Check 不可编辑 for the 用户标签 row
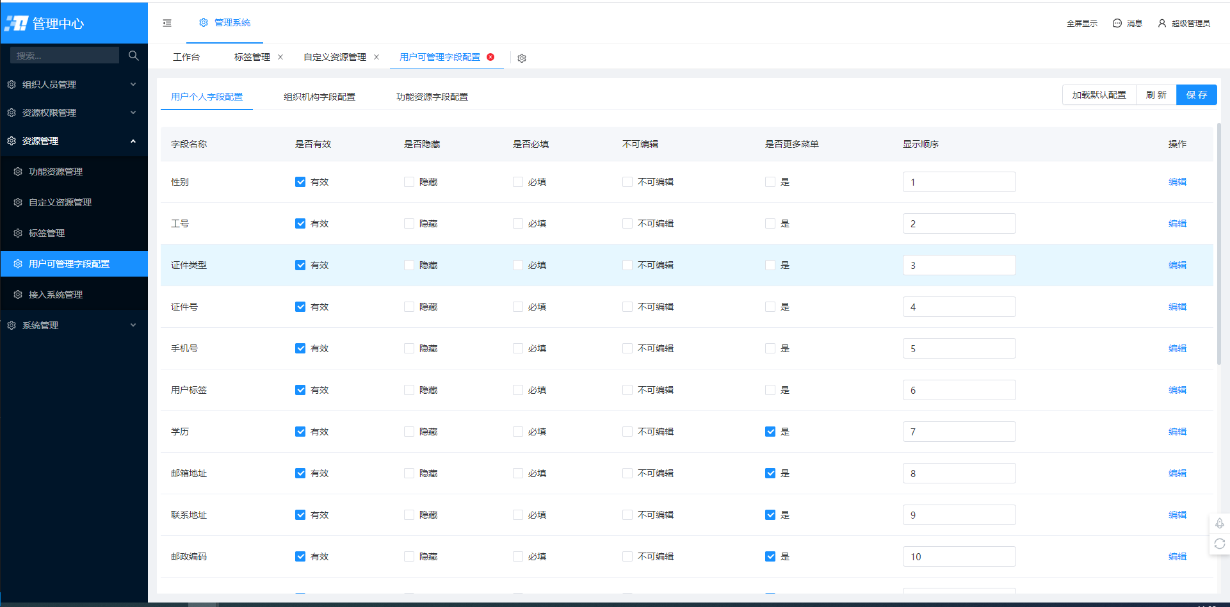The height and width of the screenshot is (607, 1230). (x=627, y=390)
